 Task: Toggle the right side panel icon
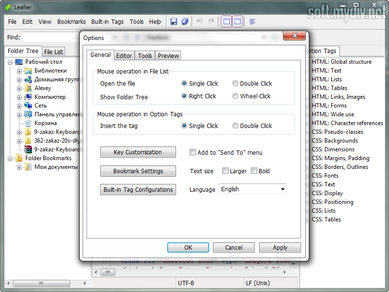click(x=237, y=21)
